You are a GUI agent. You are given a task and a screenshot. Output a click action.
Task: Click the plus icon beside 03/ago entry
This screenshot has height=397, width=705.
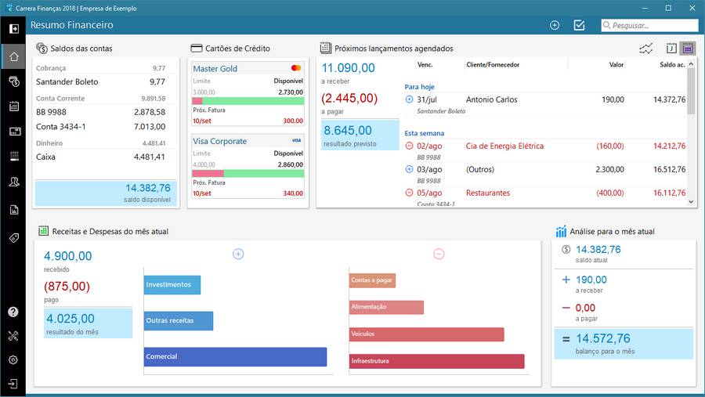409,169
